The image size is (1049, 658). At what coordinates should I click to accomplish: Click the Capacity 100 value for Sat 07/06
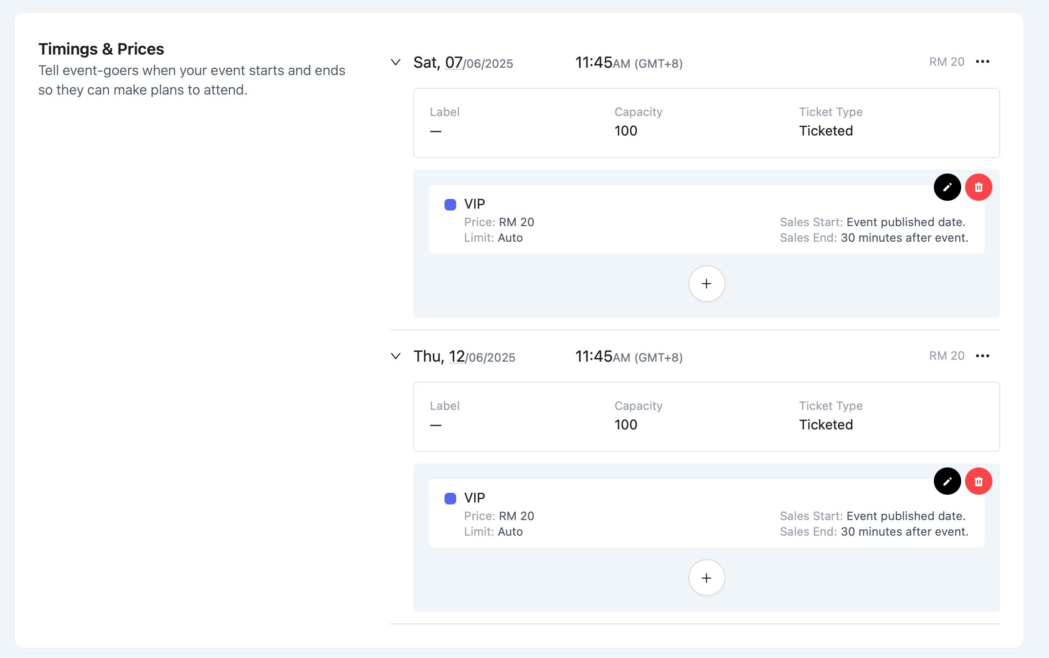[x=625, y=131]
